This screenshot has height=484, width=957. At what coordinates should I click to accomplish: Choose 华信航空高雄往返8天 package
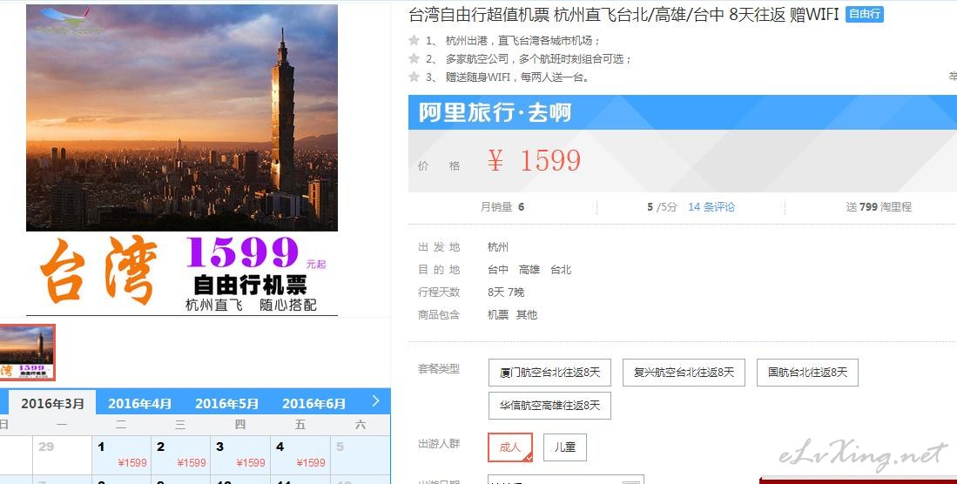point(549,406)
